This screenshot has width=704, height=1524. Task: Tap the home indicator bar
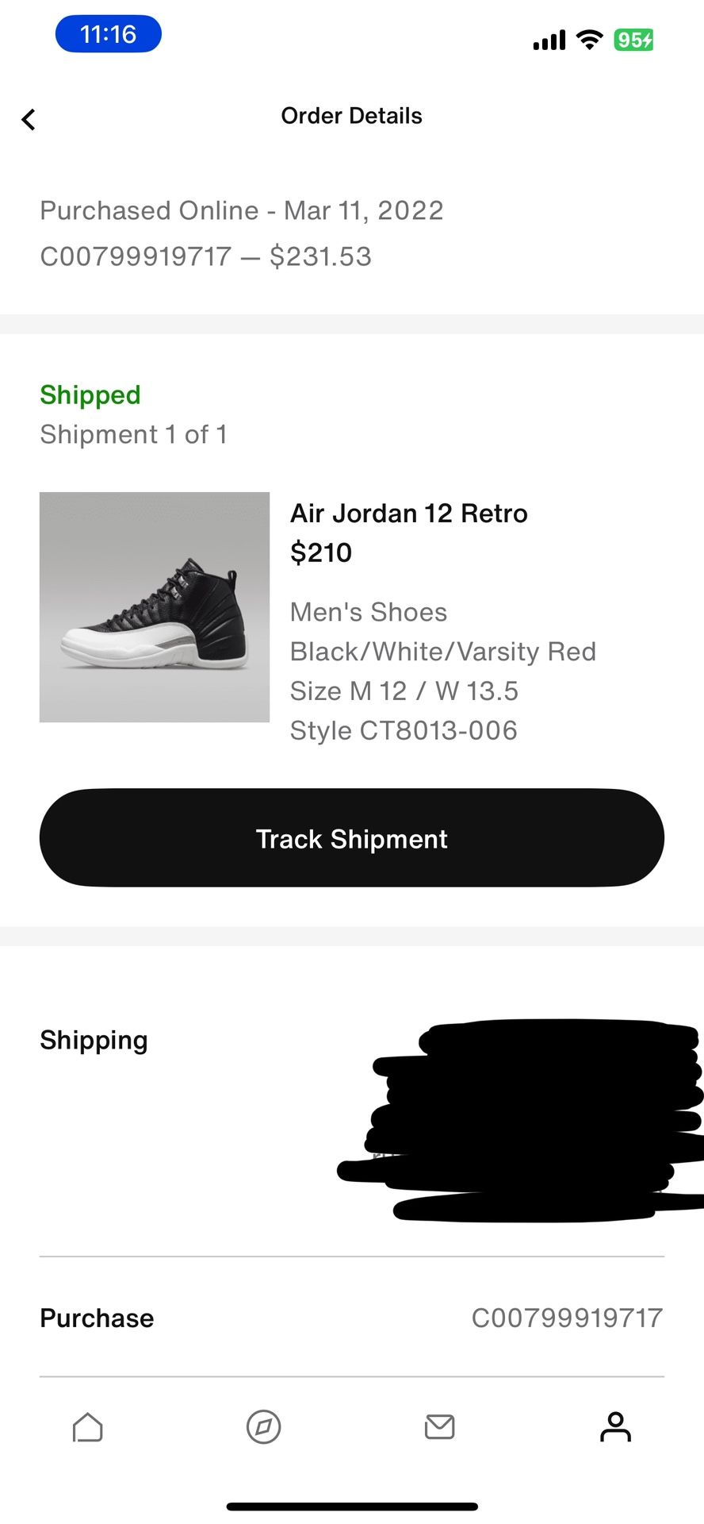click(352, 1506)
